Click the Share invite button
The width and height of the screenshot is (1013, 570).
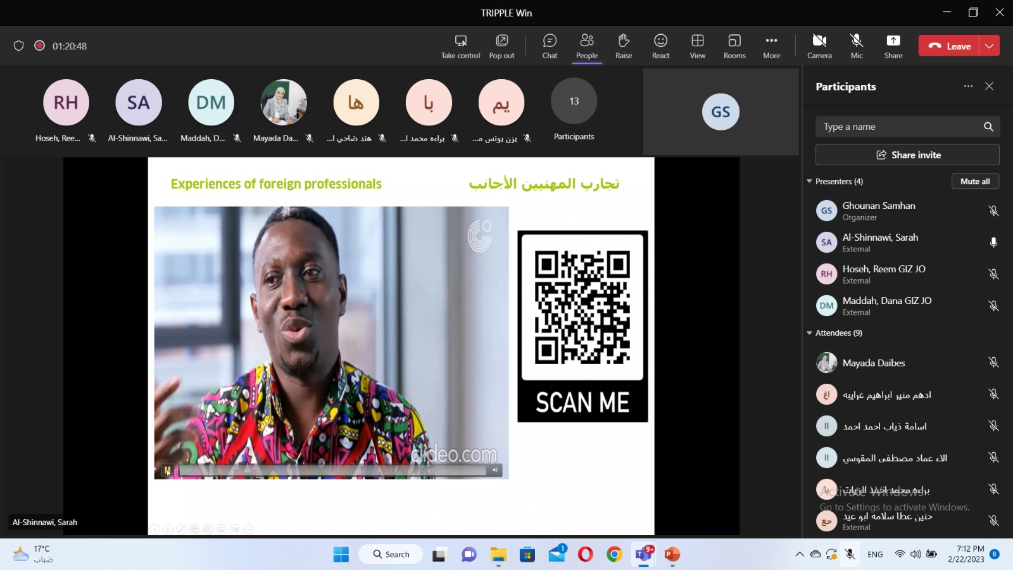pos(907,155)
